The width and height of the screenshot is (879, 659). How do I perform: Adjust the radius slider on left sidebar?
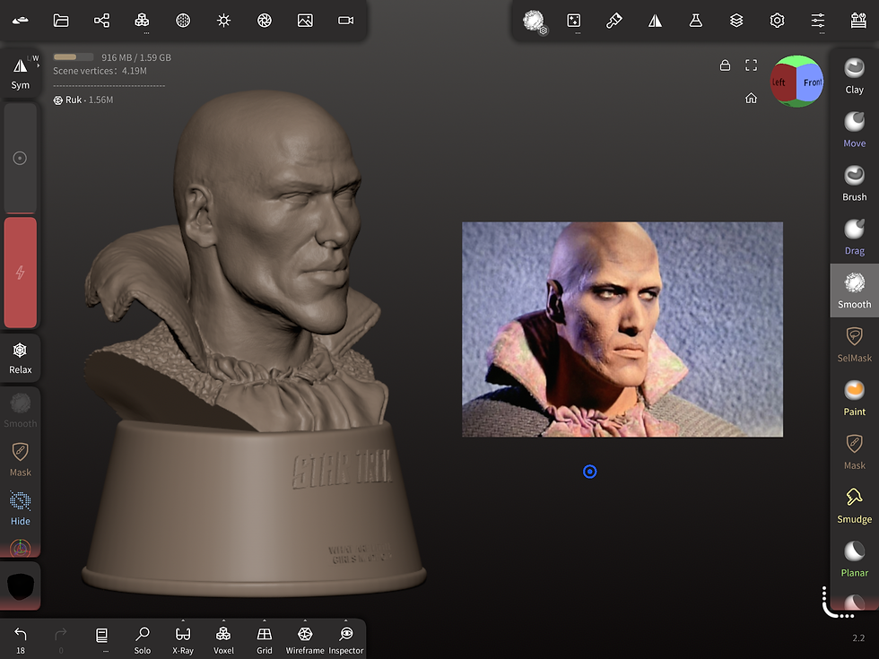click(20, 158)
